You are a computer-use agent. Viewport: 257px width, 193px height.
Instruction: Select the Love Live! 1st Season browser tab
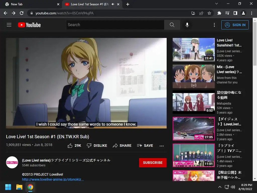coord(89,4)
